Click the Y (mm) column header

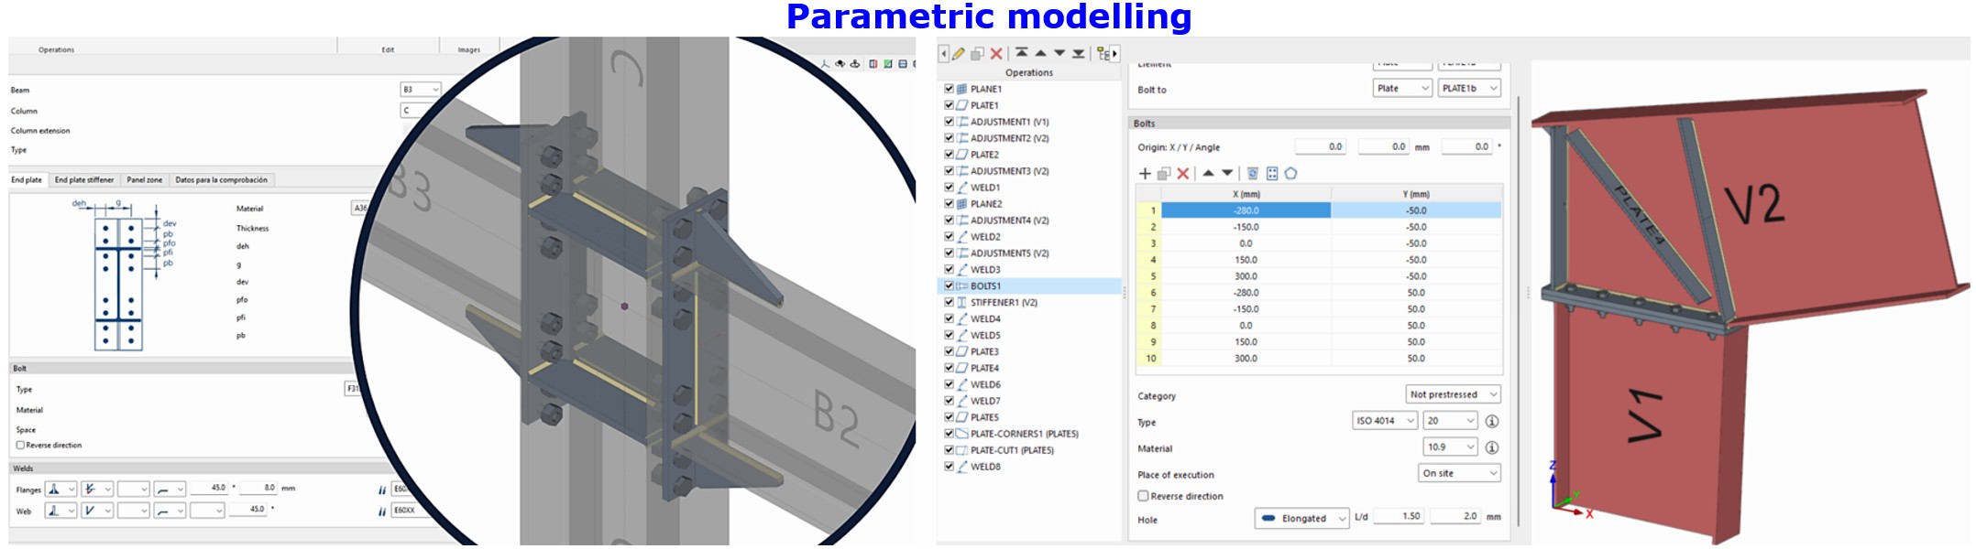(1416, 194)
